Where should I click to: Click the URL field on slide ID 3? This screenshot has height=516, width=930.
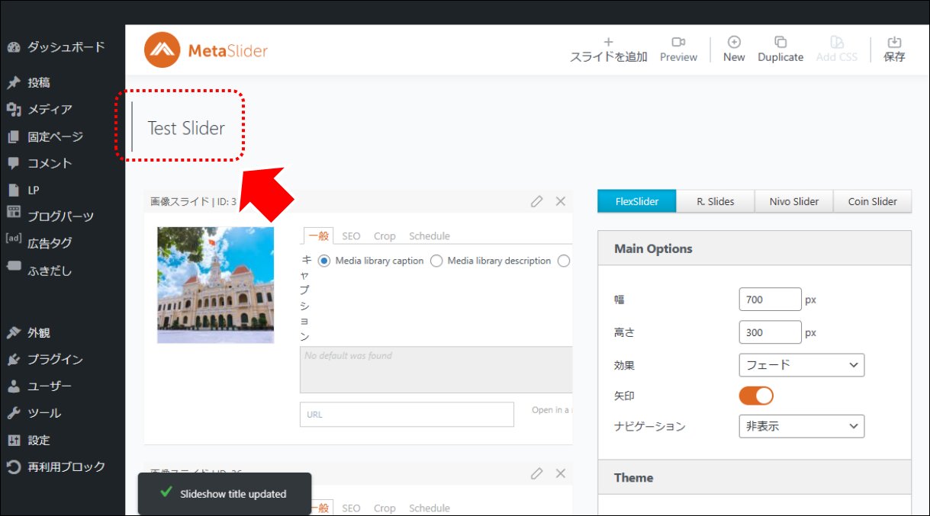click(x=407, y=415)
